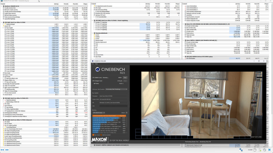Collapse the Memória időzítések section
The height and width of the screenshot is (153, 273).
click(92, 33)
